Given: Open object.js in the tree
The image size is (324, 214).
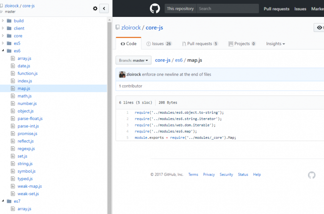Looking at the screenshot, I should [25, 111].
